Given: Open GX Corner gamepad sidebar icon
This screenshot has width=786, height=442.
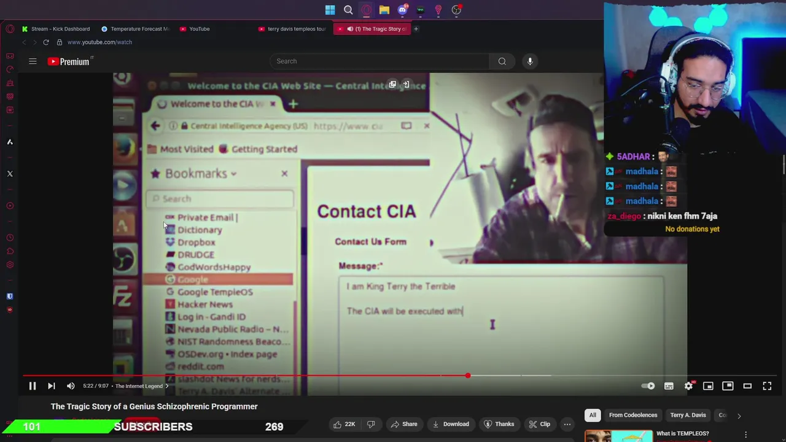Looking at the screenshot, I should (10, 56).
